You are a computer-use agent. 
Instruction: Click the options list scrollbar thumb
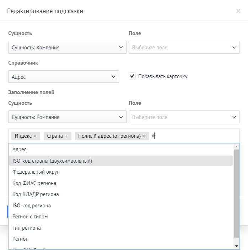point(237,192)
